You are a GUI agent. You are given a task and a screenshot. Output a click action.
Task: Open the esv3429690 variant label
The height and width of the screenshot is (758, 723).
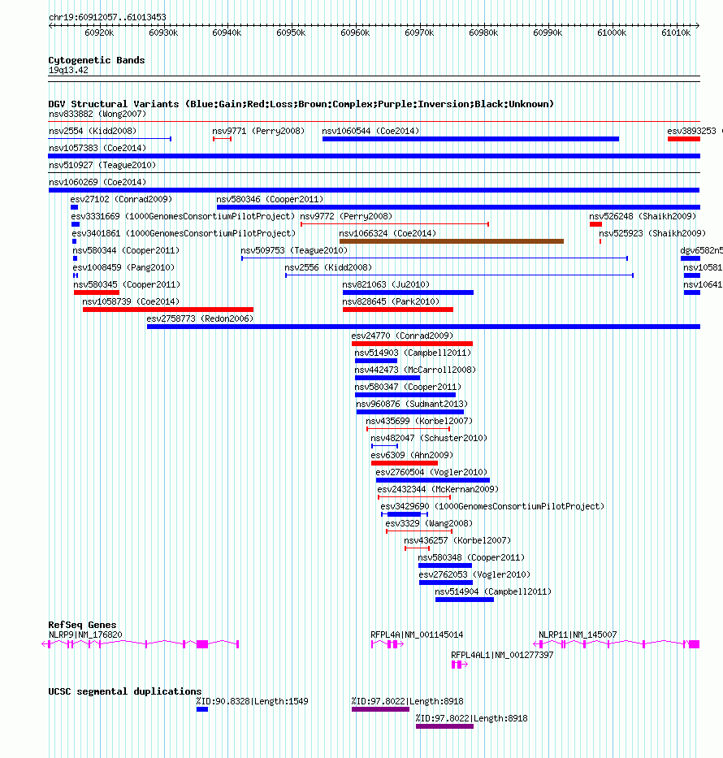coord(492,506)
